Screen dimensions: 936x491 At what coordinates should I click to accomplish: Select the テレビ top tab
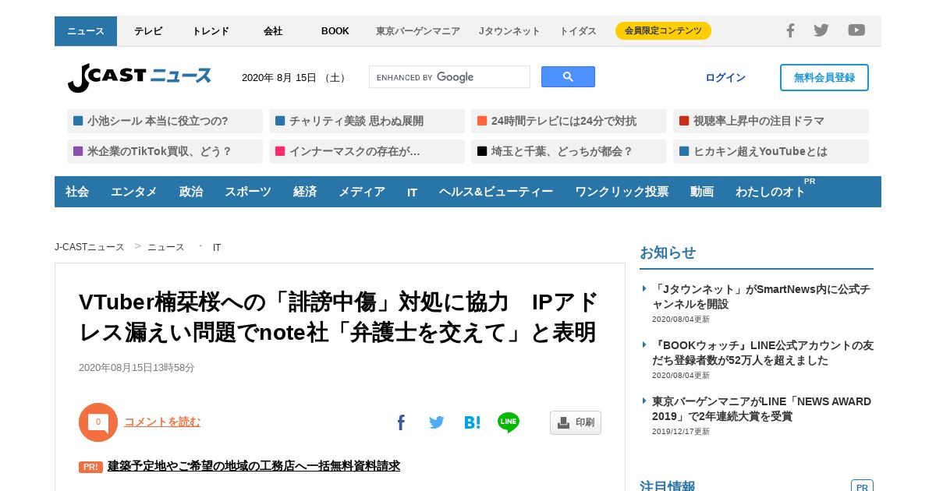(148, 31)
